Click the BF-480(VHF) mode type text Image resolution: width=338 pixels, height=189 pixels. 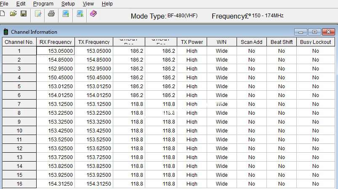point(182,16)
